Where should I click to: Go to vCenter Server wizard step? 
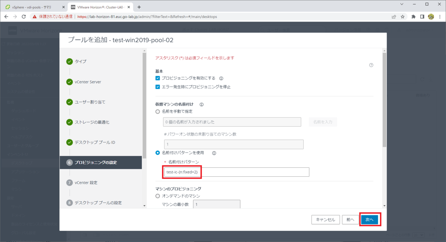point(88,82)
